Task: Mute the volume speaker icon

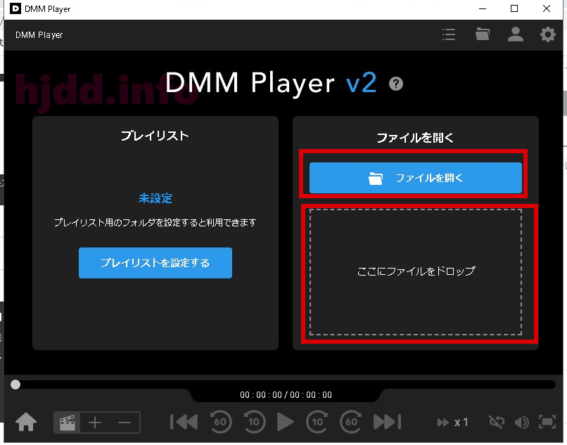Action: [x=522, y=423]
